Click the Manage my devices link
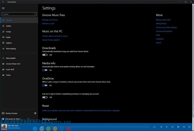Screen dimensions: 194x131 click(x=50, y=20)
